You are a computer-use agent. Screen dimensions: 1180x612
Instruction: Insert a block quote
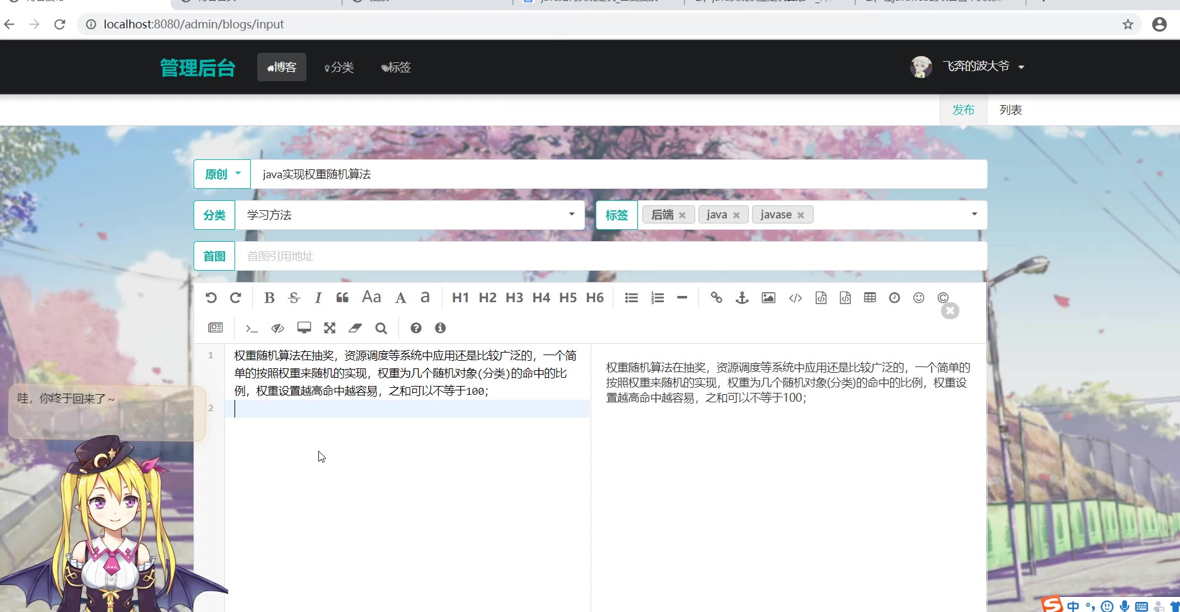click(342, 298)
